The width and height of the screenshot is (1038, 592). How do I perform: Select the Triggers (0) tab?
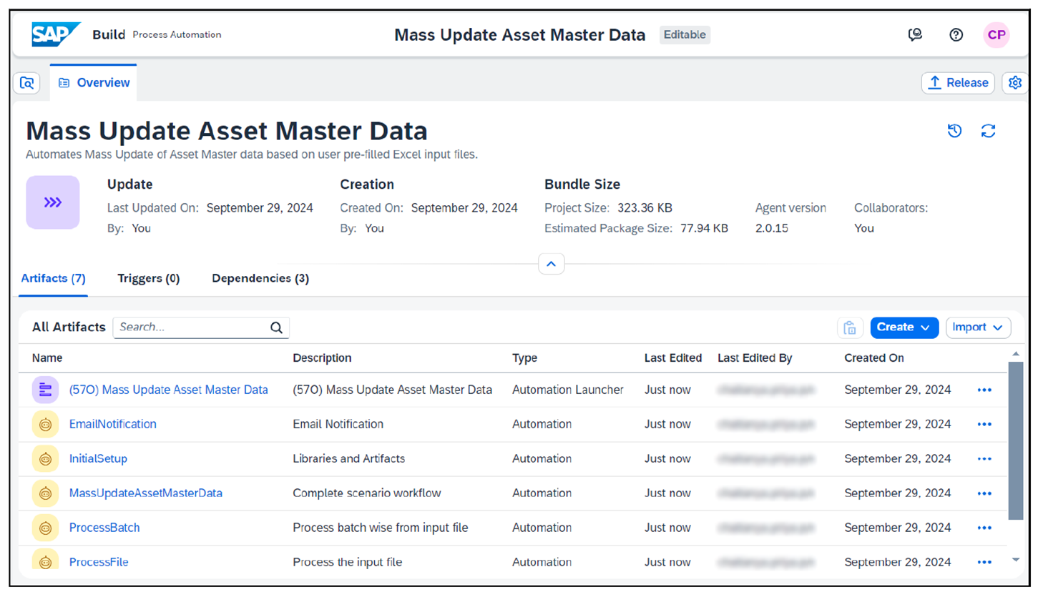[149, 278]
